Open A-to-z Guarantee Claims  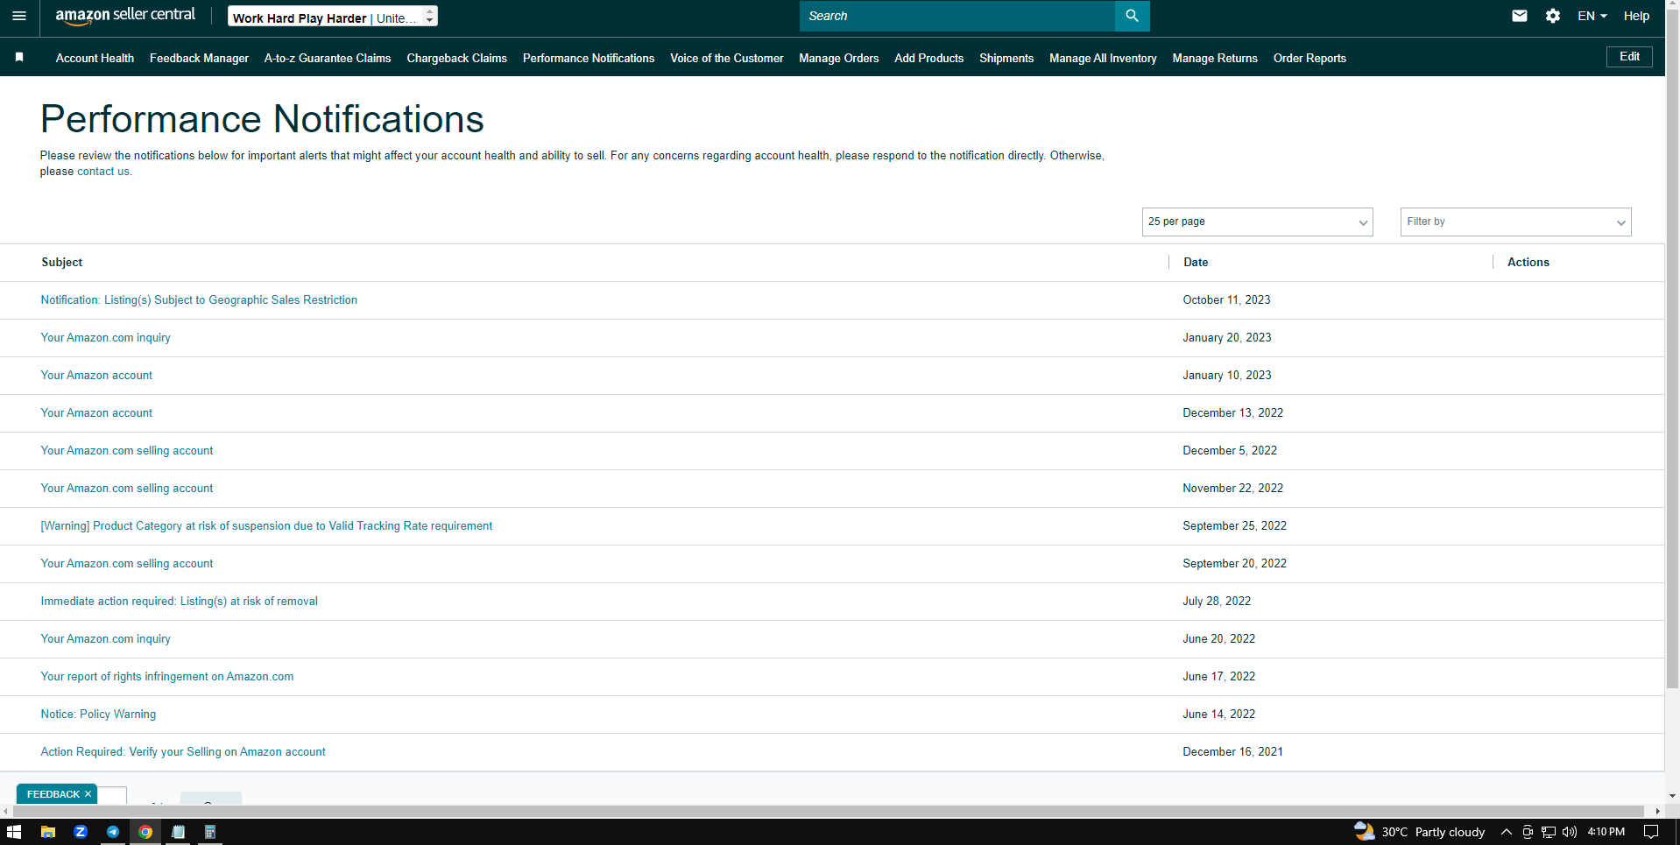click(x=328, y=58)
